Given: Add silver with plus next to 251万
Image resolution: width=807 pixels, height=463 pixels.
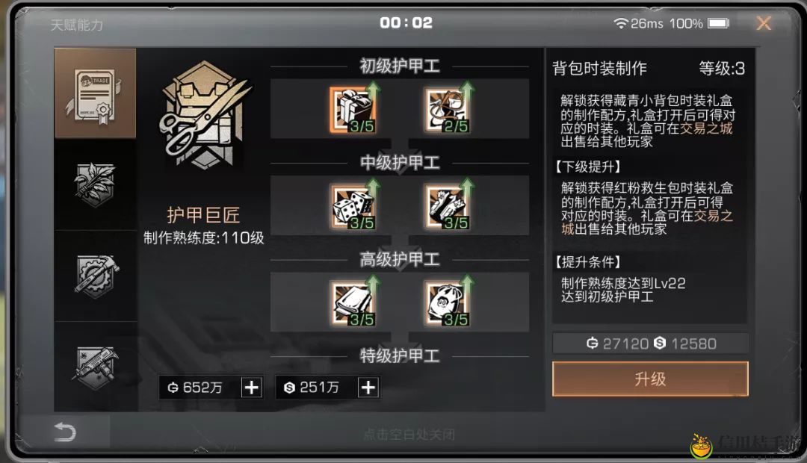Looking at the screenshot, I should pyautogui.click(x=368, y=388).
